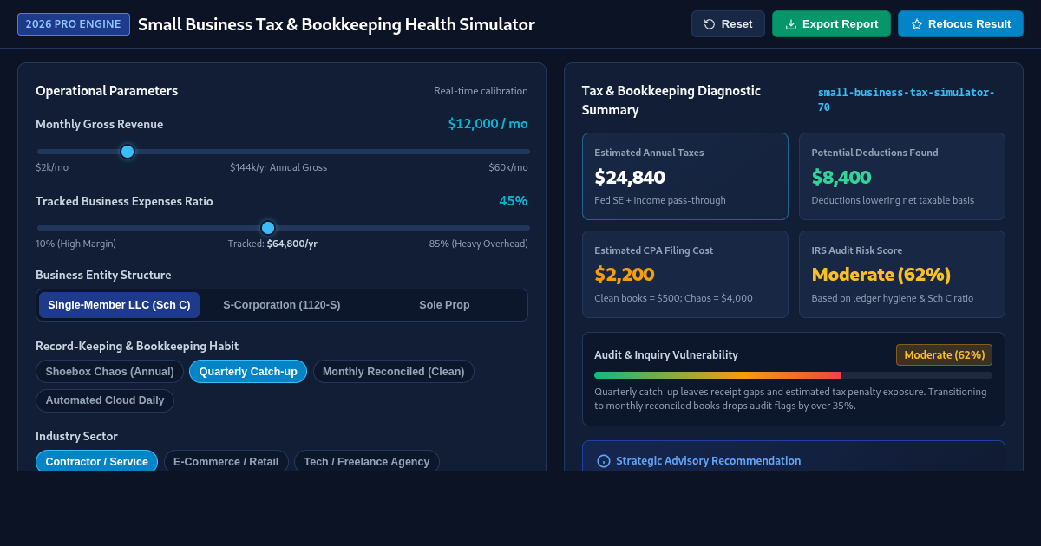Click the IRS Audit Risk Score card

tap(902, 274)
